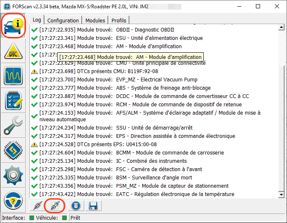Viewport: 287px width, 223px height.
Task: Click warning icon next to CMU DTCs entry
Action: [34, 71]
